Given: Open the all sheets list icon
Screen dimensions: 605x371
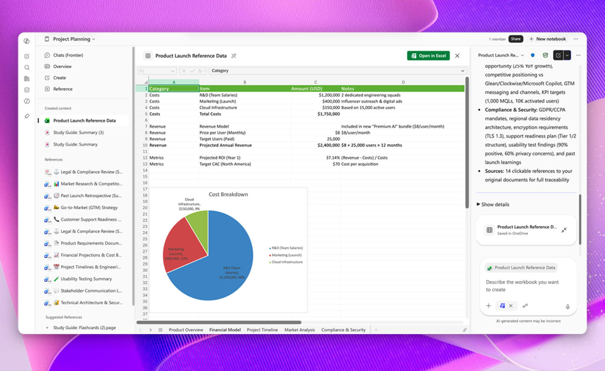Looking at the screenshot, I should pos(160,330).
